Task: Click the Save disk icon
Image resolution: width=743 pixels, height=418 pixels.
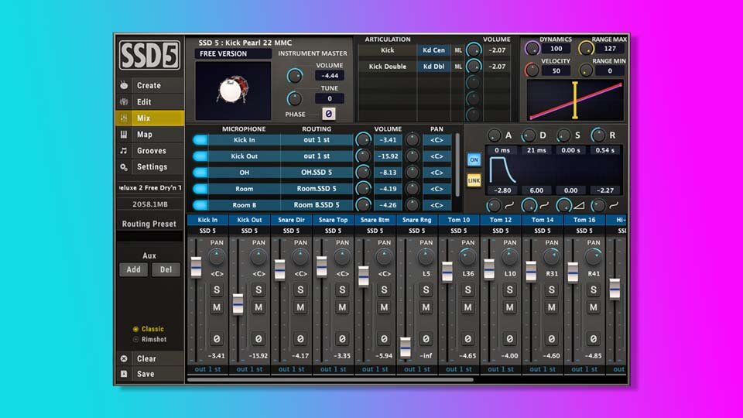Action: coord(124,374)
